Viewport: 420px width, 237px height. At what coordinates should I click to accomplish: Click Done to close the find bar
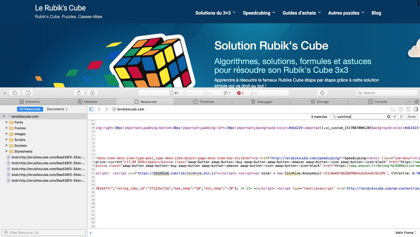411,117
